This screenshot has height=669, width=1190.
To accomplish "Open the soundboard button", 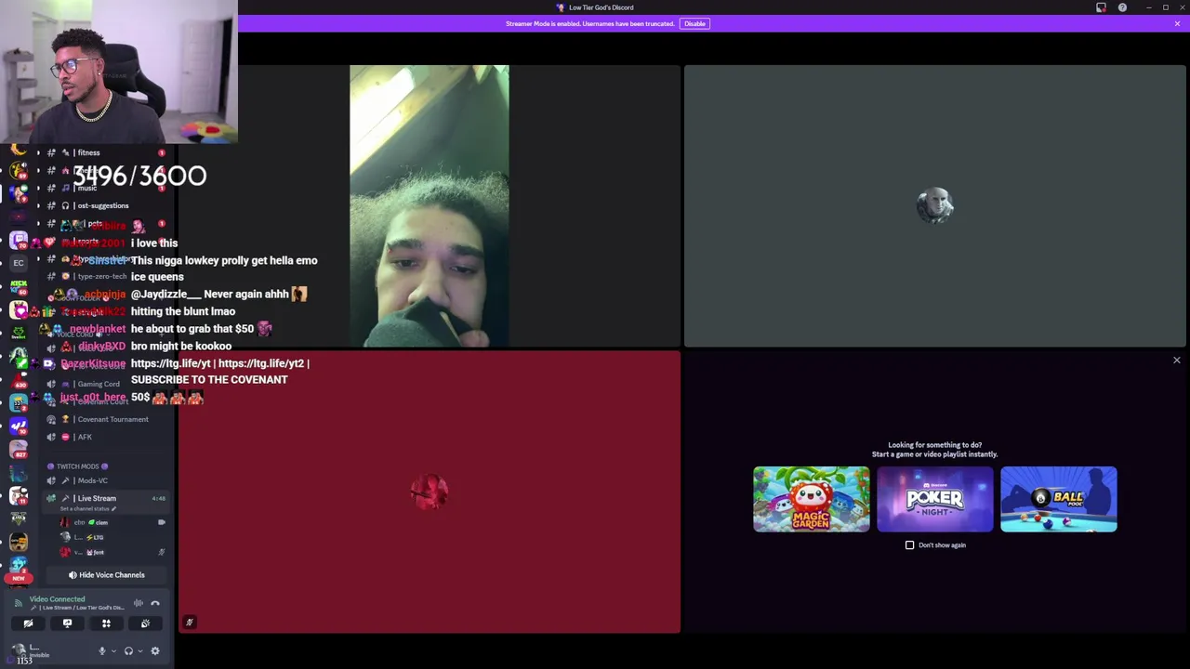I will click(x=145, y=624).
